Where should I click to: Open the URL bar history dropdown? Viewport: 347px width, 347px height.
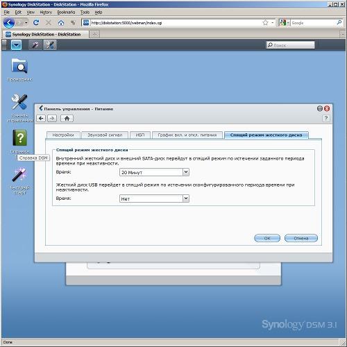[x=272, y=23]
